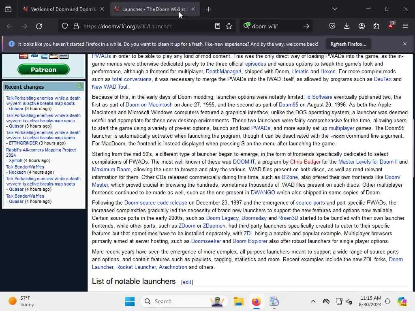Viewport: 415px width, 311px height.
Task: Open Maximum Doom link
Action: tap(111, 170)
